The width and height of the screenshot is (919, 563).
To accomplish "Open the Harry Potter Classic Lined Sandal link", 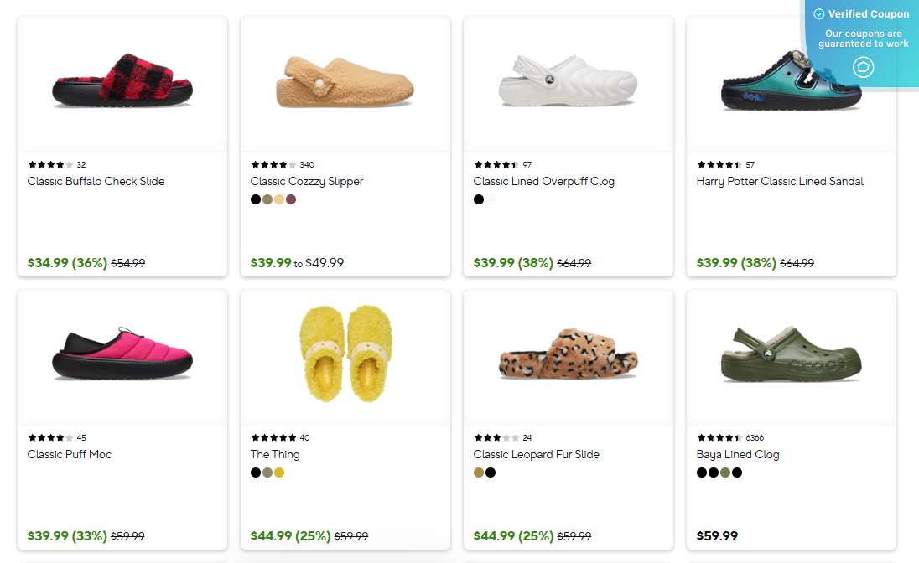I will 780,181.
